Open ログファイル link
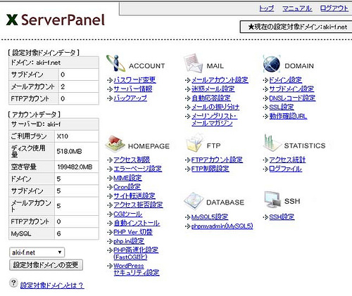 coord(285,169)
